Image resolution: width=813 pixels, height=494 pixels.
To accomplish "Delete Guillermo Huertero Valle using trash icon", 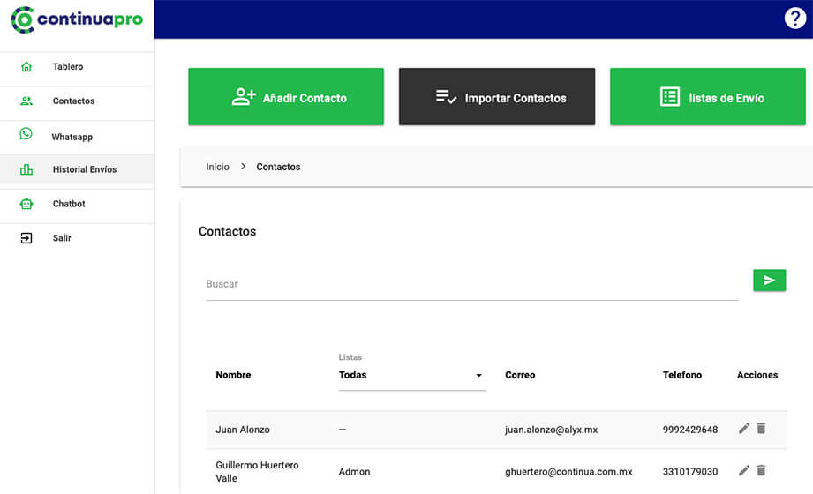I will tap(761, 471).
